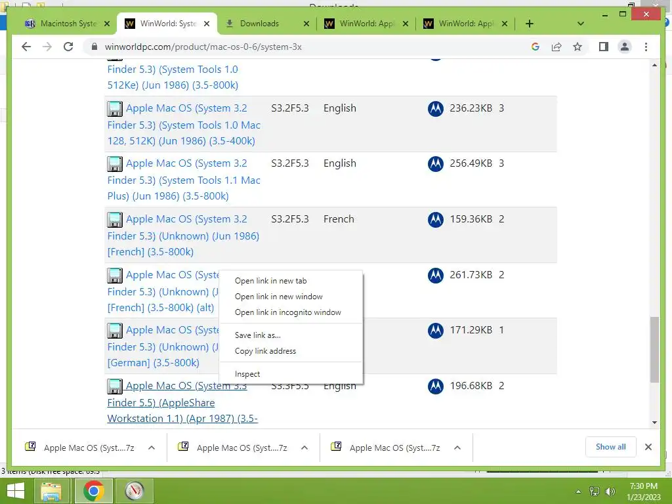Open File Explorer from the taskbar

(x=51, y=491)
